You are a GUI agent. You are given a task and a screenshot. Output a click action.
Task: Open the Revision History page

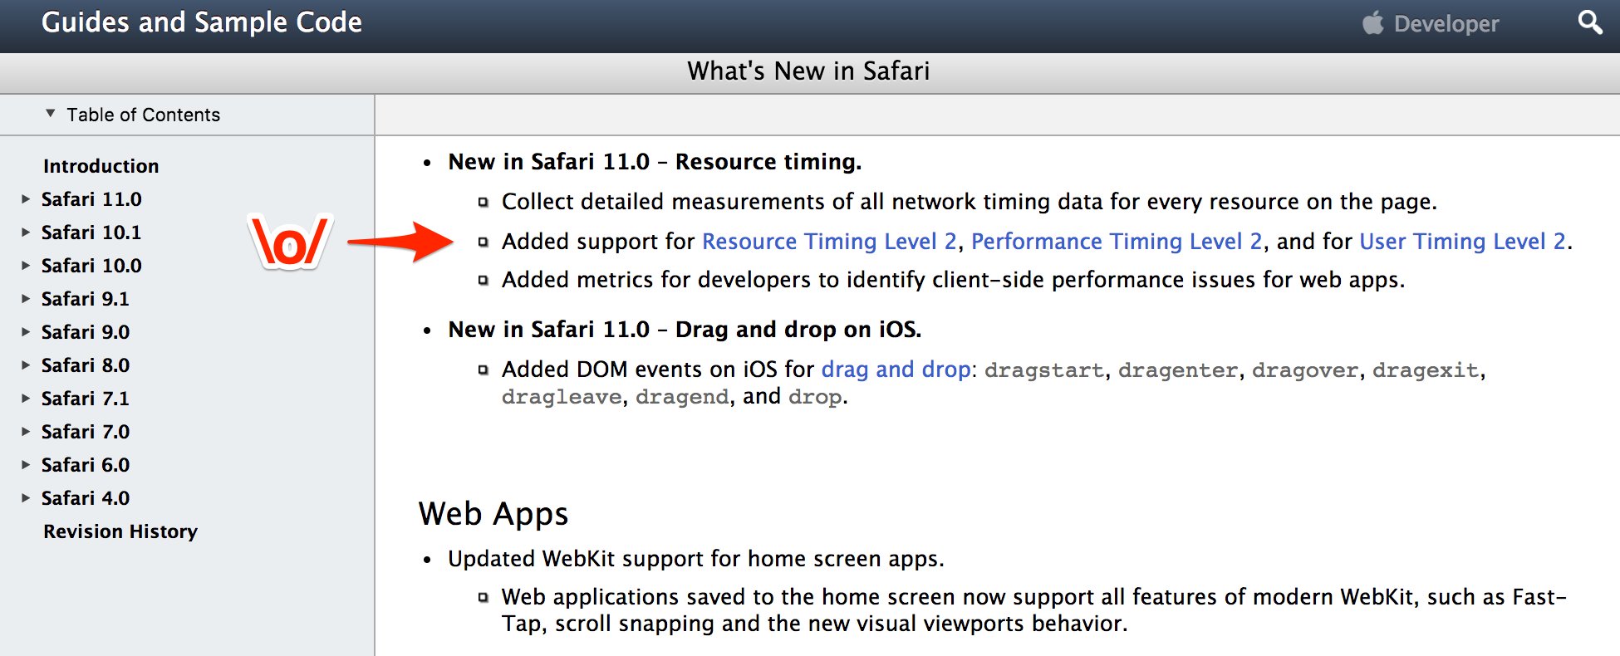tap(120, 531)
